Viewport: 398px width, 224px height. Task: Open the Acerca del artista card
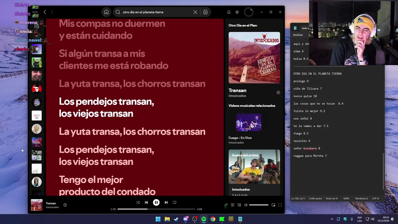click(254, 173)
